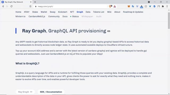Visit the Minterr.io link
The width and height of the screenshot is (170, 95).
20,16
